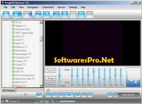Click the volume slider handle
The width and height of the screenshot is (142, 104).
pyautogui.click(x=26, y=95)
